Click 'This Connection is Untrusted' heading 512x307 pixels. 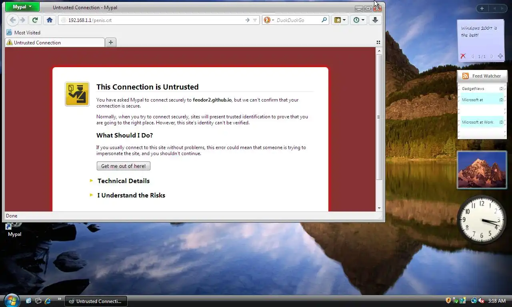pos(147,87)
